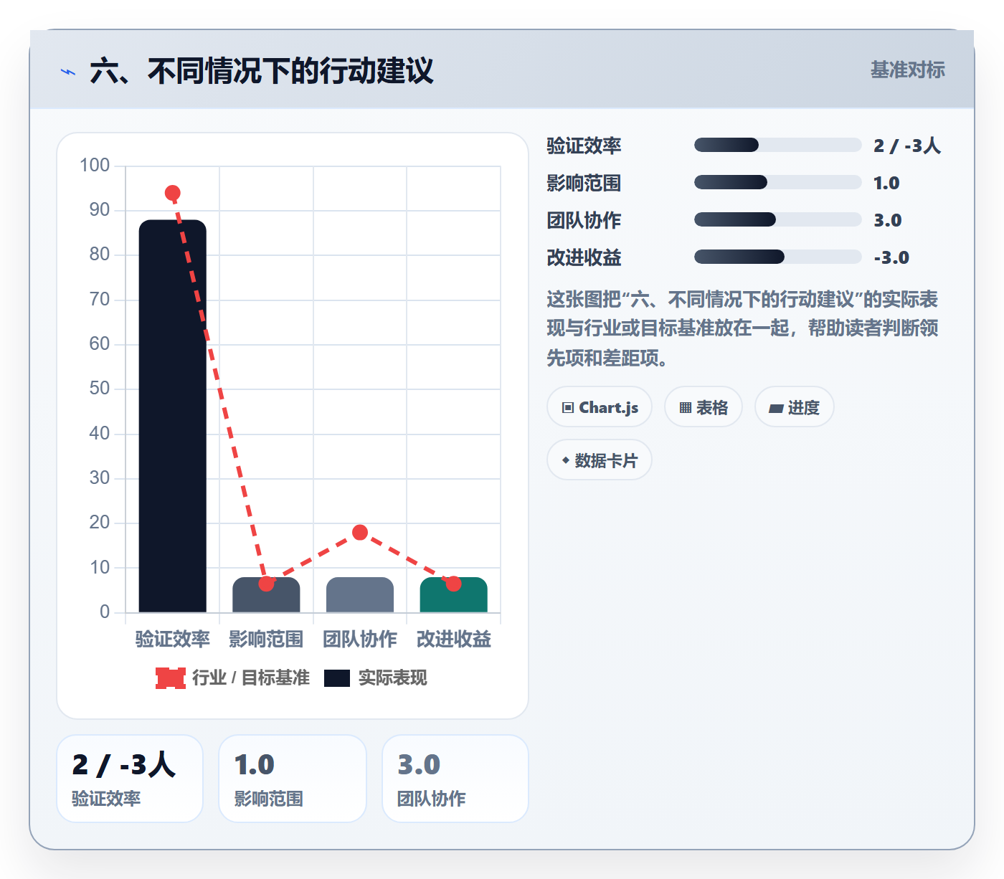Select the 表格 chip
The width and height of the screenshot is (1004, 879).
pyautogui.click(x=704, y=407)
